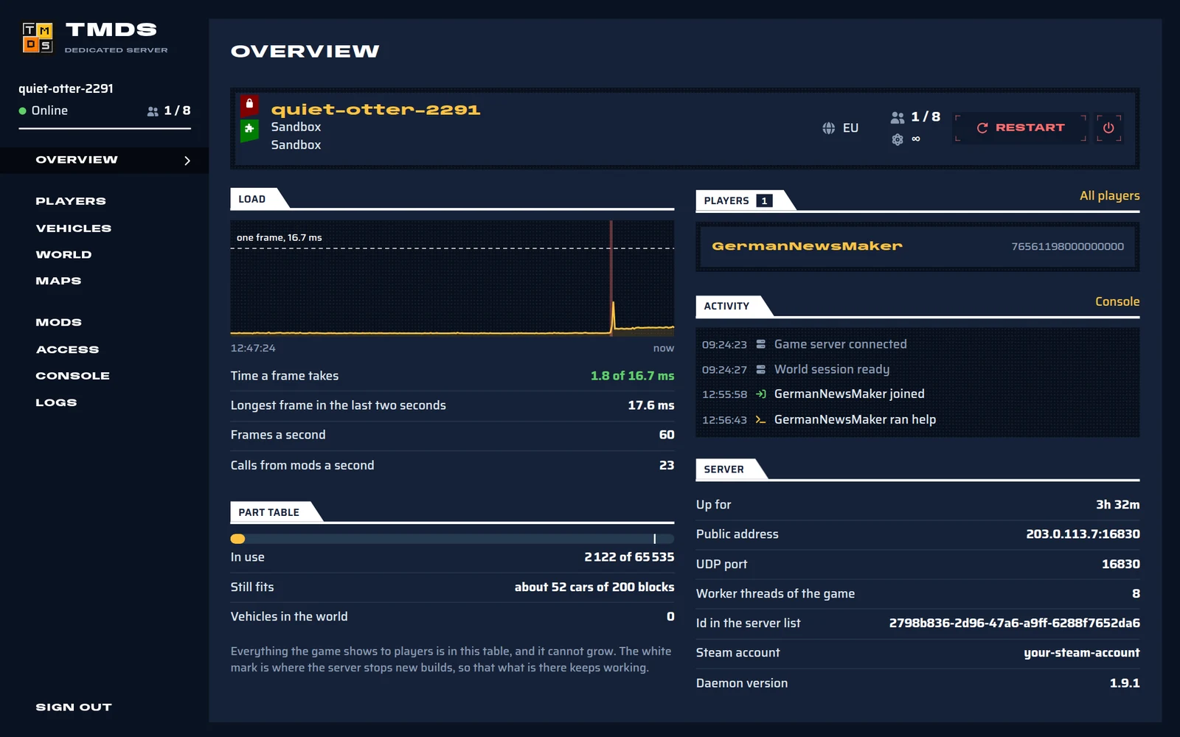Click the 12:47:24 graph start time
1180x737 pixels.
[x=253, y=348]
